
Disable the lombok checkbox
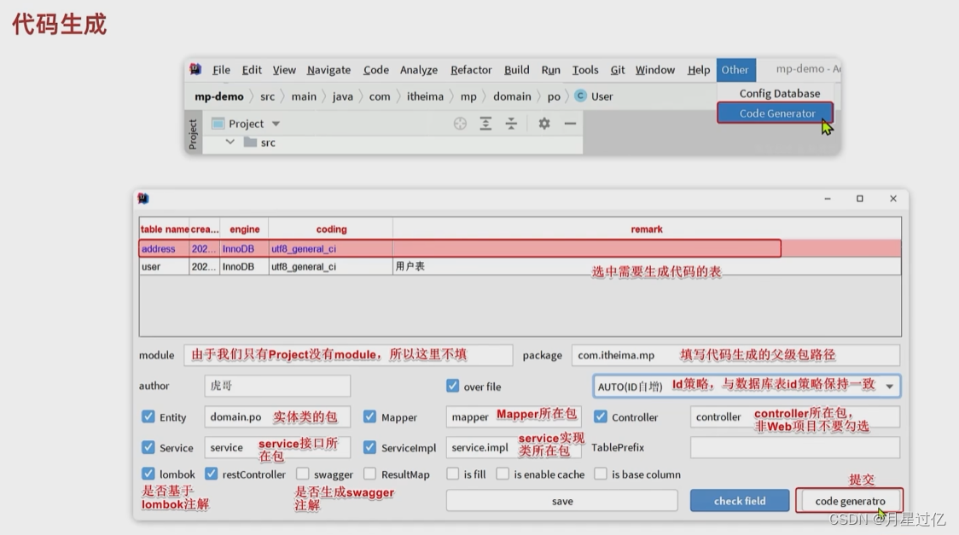click(x=148, y=474)
